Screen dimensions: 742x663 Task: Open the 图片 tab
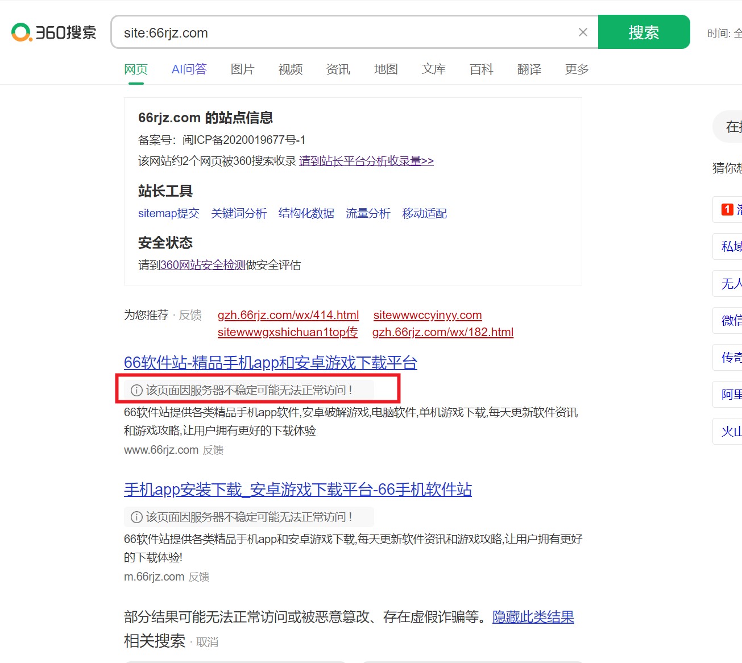tap(243, 69)
